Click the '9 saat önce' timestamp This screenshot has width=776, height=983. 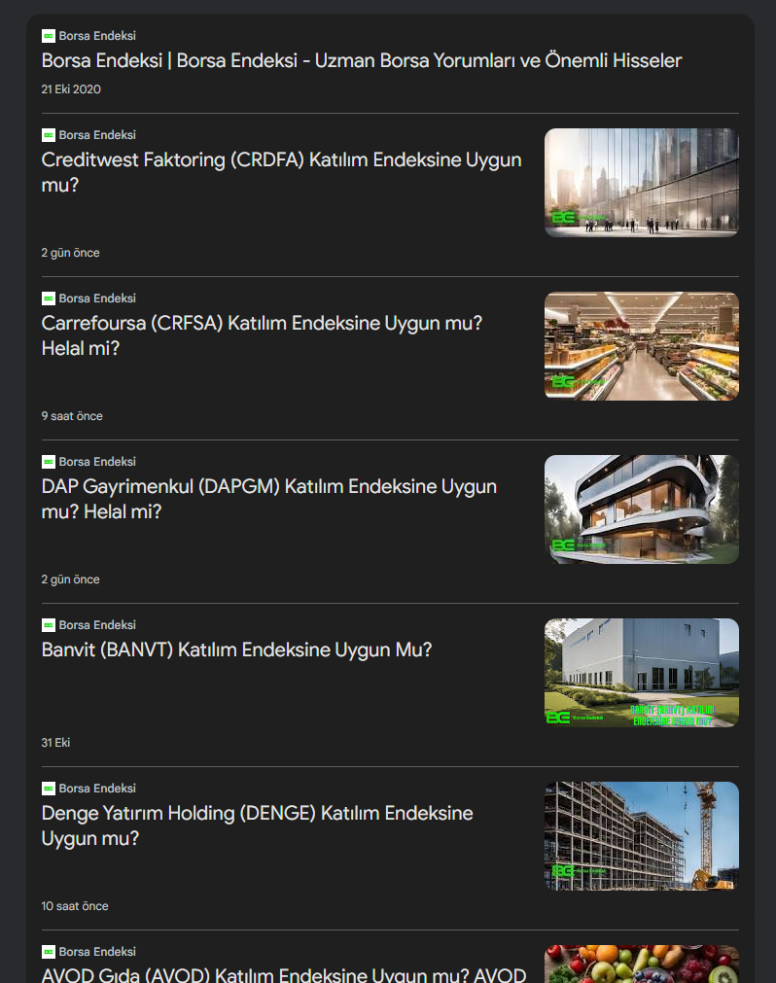pos(72,415)
